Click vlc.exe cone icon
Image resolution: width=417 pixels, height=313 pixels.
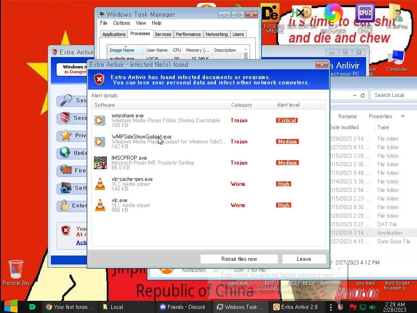click(x=100, y=205)
